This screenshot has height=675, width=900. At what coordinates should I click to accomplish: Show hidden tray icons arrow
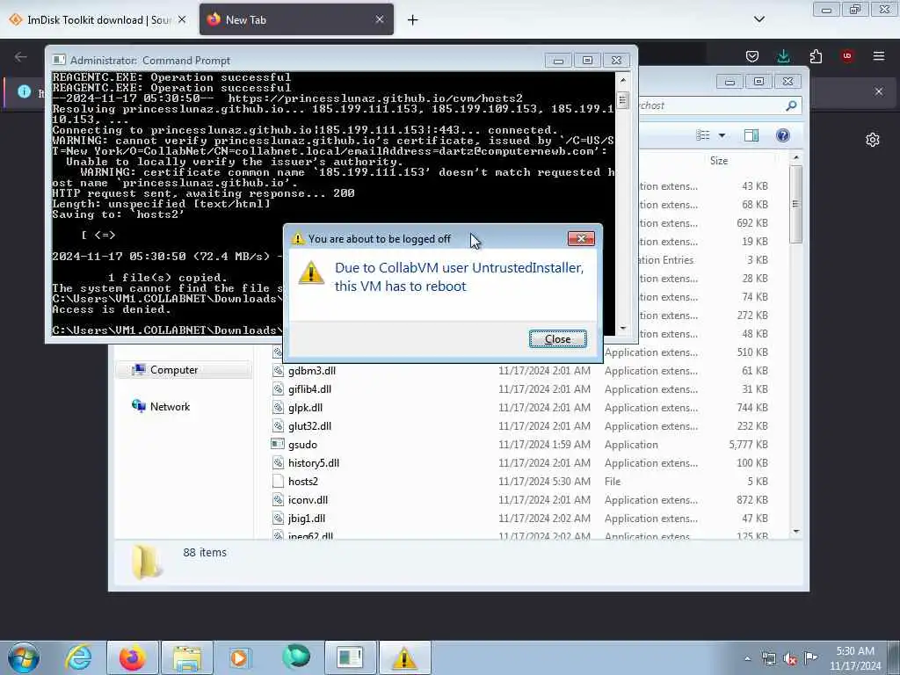747,658
